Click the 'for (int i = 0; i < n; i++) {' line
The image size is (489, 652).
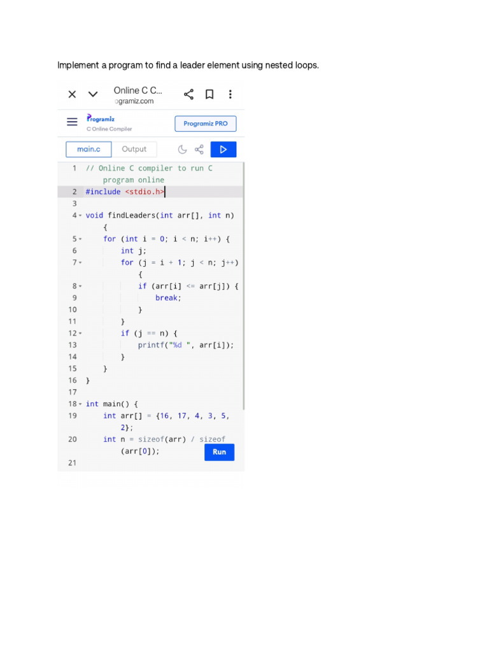(x=166, y=239)
